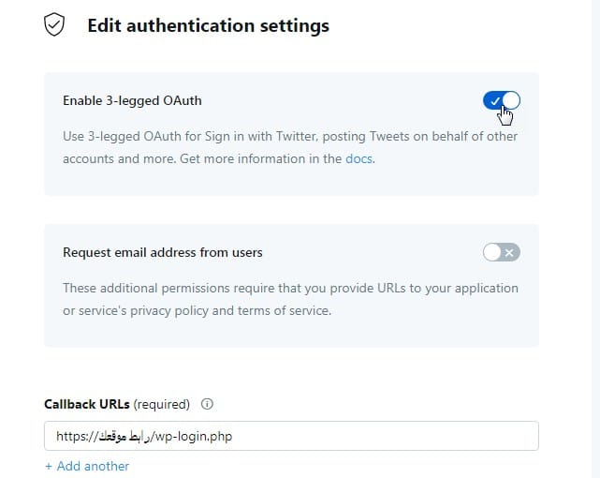Click the plus sign before Add another
This screenshot has width=600, height=478.
(x=49, y=466)
